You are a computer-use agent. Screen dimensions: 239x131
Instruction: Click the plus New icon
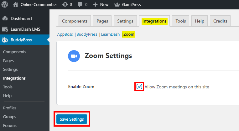click(x=95, y=5)
